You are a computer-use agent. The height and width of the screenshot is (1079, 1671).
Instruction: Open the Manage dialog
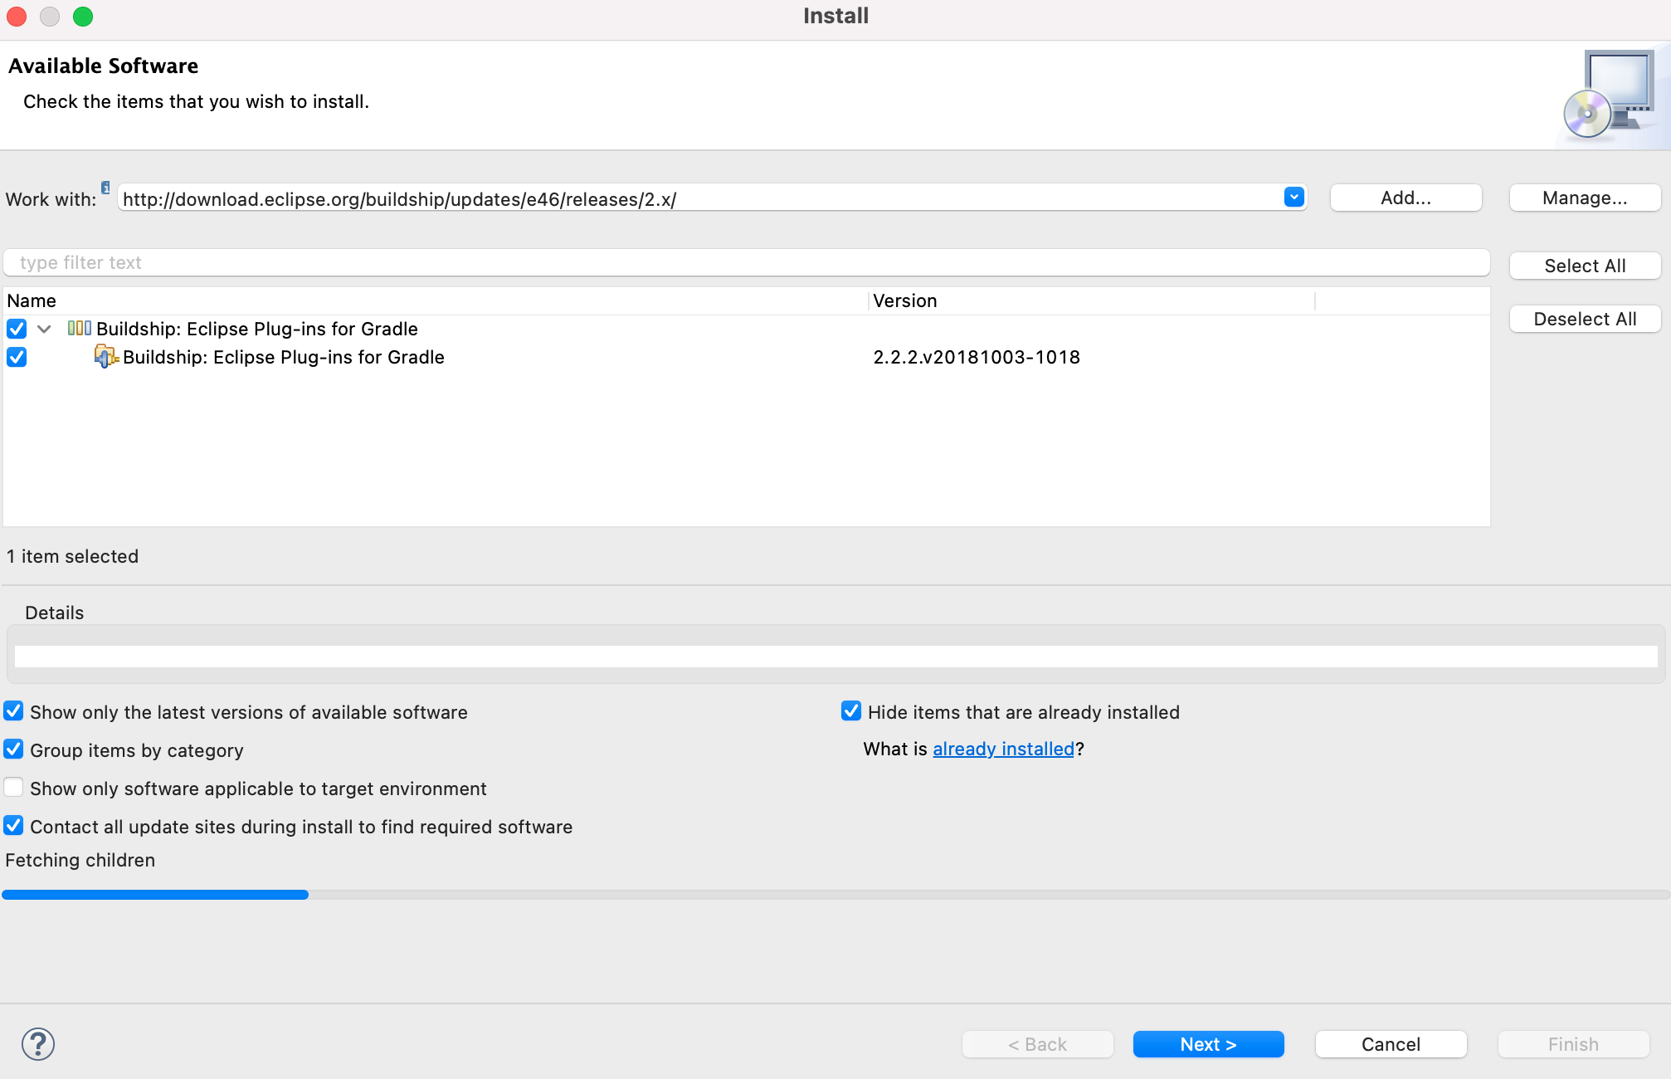(x=1584, y=198)
